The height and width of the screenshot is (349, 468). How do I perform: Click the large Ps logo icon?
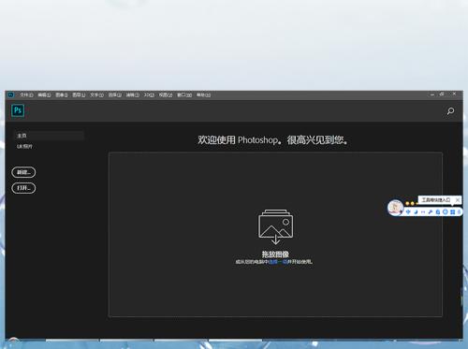(18, 110)
